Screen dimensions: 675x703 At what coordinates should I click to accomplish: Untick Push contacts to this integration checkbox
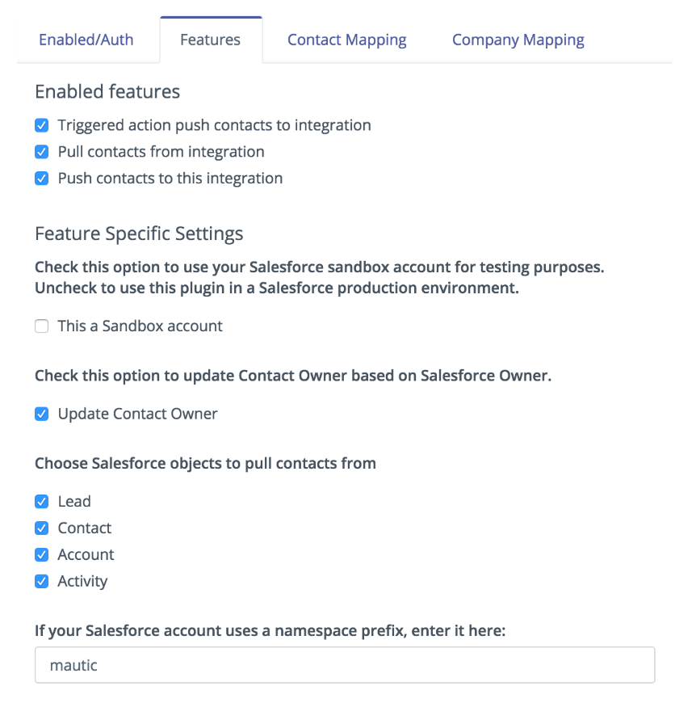point(42,179)
